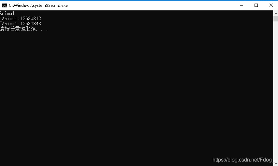Minimize the cmd.exe window

[241, 5]
